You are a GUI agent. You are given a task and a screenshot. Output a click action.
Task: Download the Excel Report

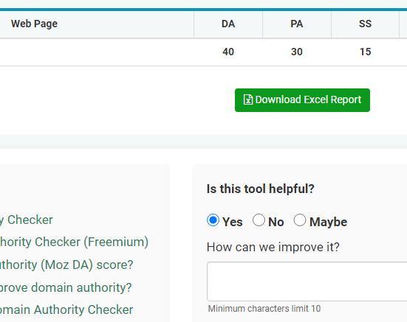pyautogui.click(x=302, y=100)
